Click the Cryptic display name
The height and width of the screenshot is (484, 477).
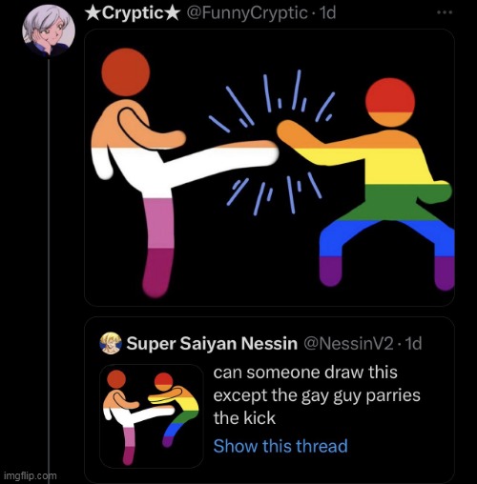(x=133, y=13)
